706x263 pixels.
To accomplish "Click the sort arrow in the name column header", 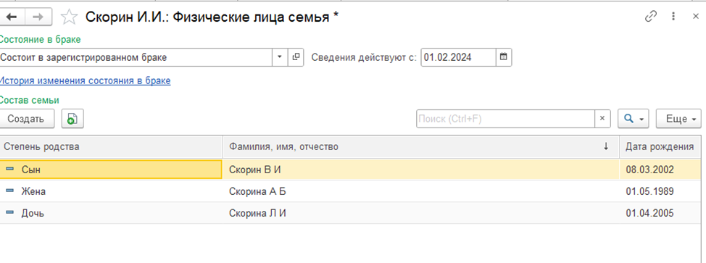I will coord(606,146).
